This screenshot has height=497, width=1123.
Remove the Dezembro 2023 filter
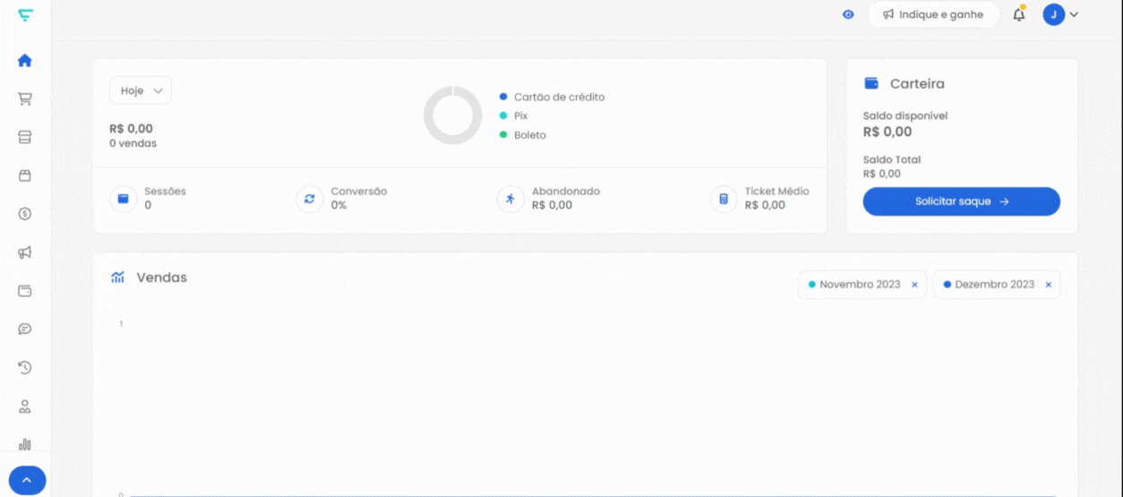(x=1049, y=285)
